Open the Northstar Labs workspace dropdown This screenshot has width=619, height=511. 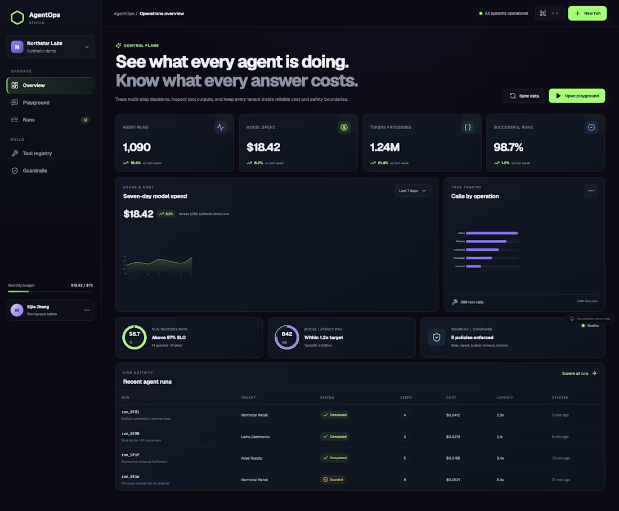(51, 47)
